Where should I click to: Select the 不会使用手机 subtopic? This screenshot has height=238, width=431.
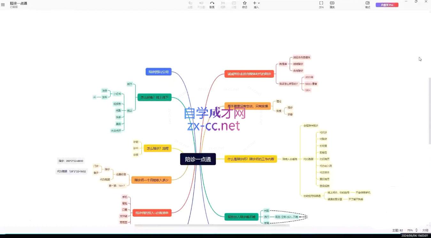pyautogui.click(x=363, y=193)
